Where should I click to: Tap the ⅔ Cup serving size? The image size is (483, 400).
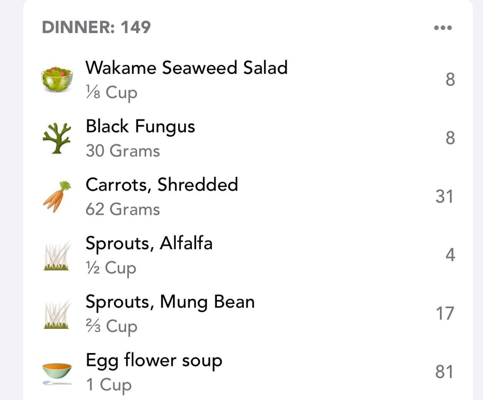111,326
